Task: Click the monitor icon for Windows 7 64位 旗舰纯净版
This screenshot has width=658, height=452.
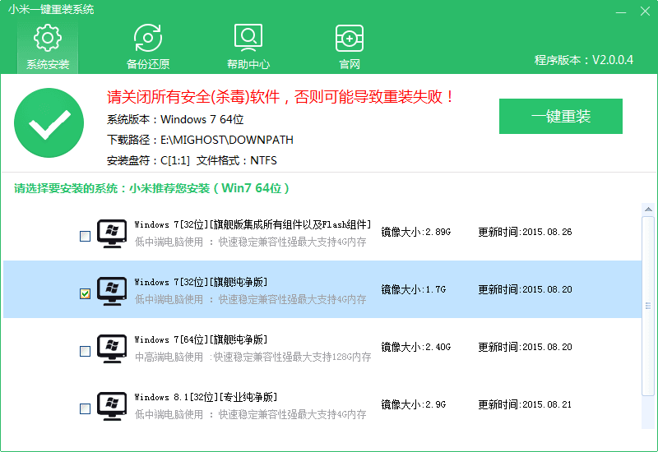Action: [x=112, y=348]
